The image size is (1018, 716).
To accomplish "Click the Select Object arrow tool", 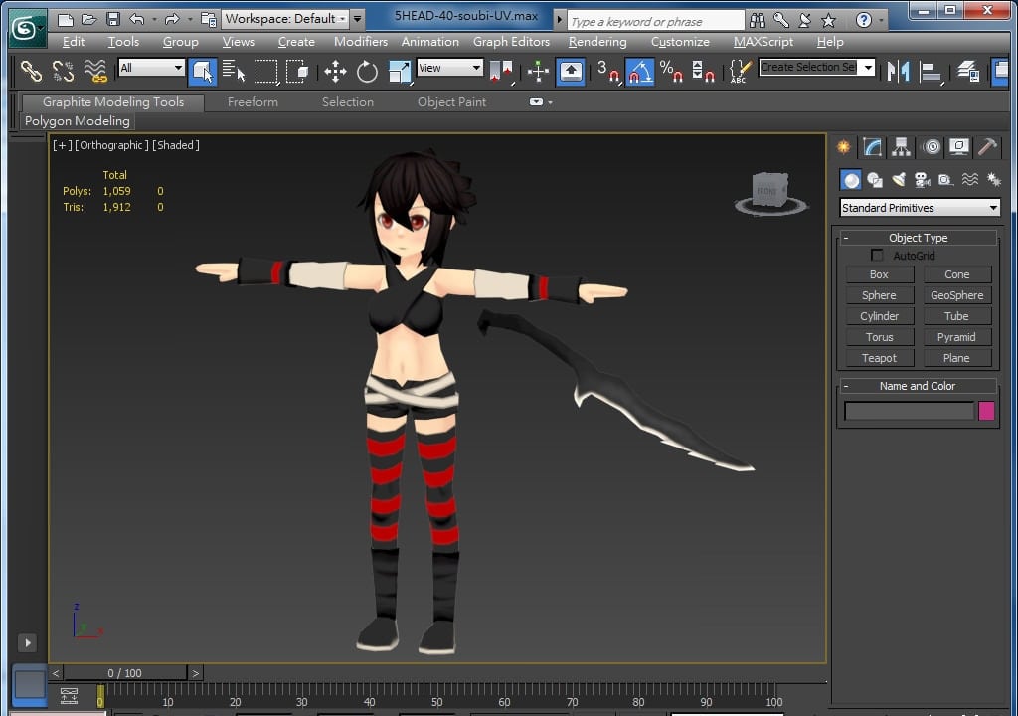I will (x=202, y=71).
